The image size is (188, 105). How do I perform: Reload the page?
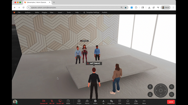tap(23, 8)
